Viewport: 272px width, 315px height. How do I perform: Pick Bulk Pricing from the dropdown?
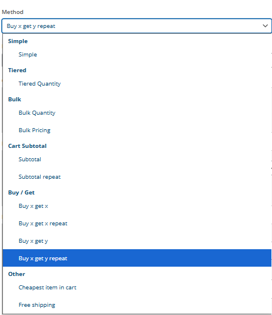[137, 130]
